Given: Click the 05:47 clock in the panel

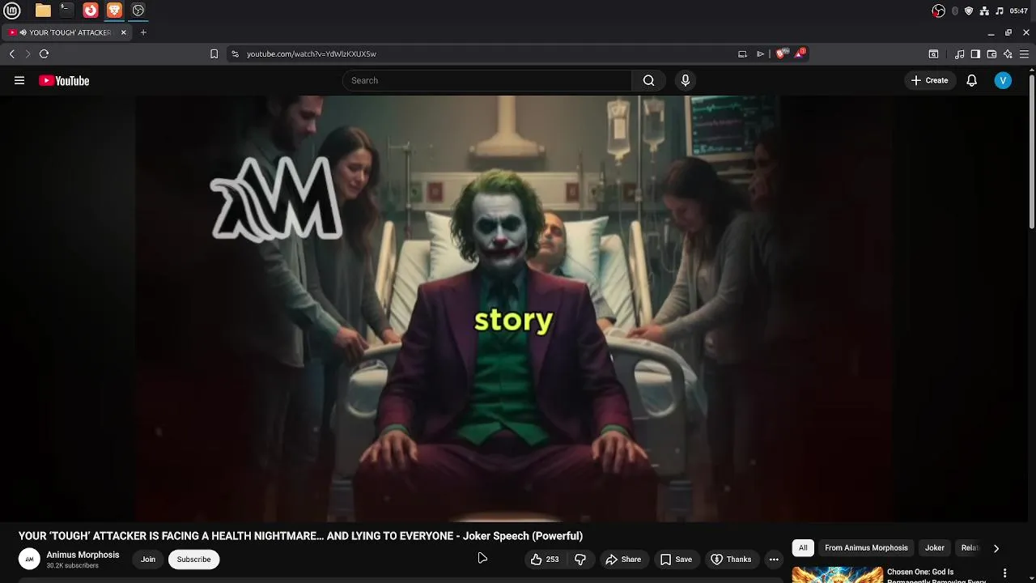Looking at the screenshot, I should tap(1019, 11).
